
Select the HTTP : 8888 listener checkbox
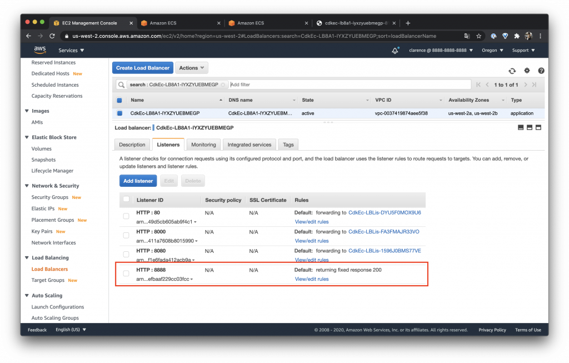(126, 274)
